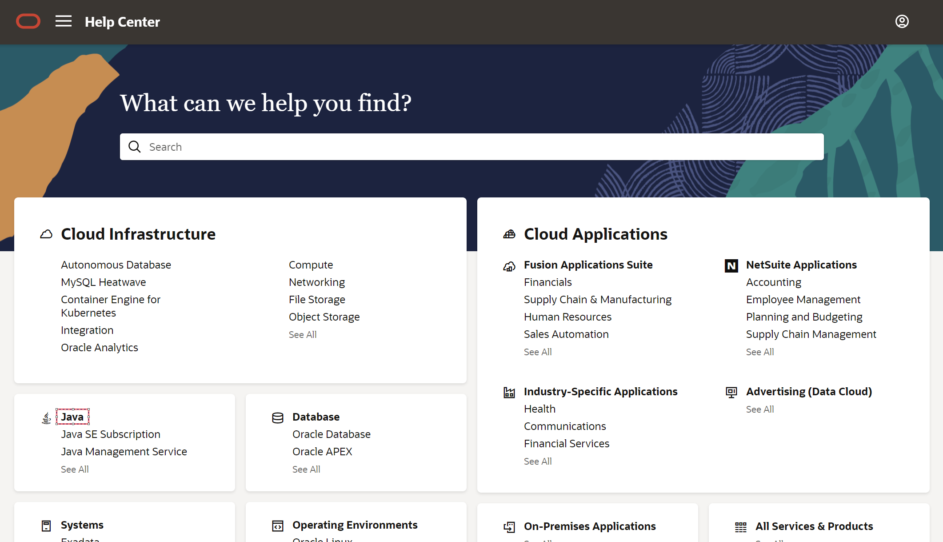Open the Human Resources link
This screenshot has width=943, height=542.
pyautogui.click(x=567, y=317)
